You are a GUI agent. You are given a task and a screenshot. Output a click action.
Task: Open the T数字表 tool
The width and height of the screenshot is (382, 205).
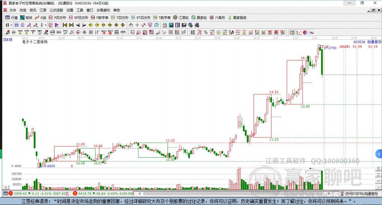[x=162, y=18]
